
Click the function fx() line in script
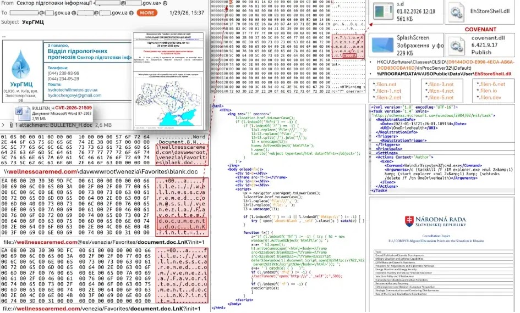click(258, 233)
